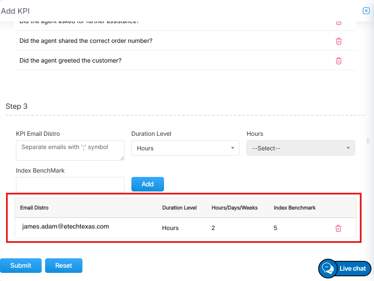This screenshot has height=281, width=374.
Task: Delete the james.adam email distro row
Action: coord(338,228)
